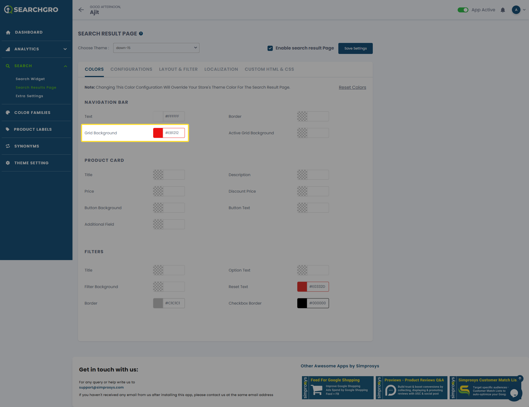Expand the Analytics menu chevron
The height and width of the screenshot is (407, 529).
65,49
